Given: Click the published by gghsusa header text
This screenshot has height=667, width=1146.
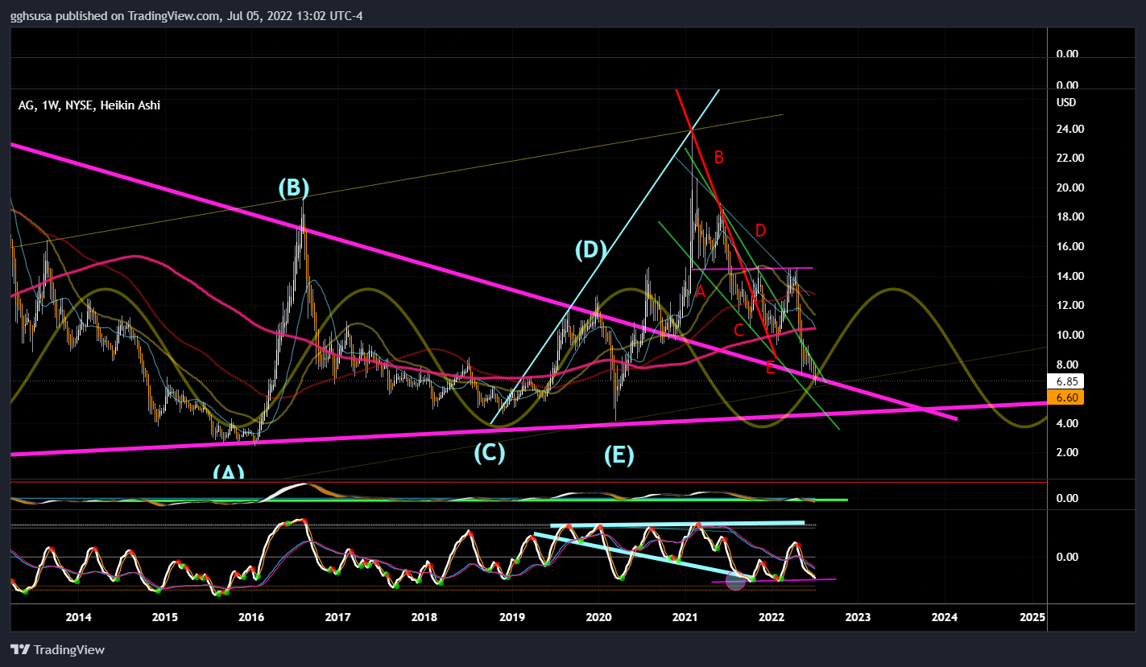Looking at the screenshot, I should click(x=186, y=16).
